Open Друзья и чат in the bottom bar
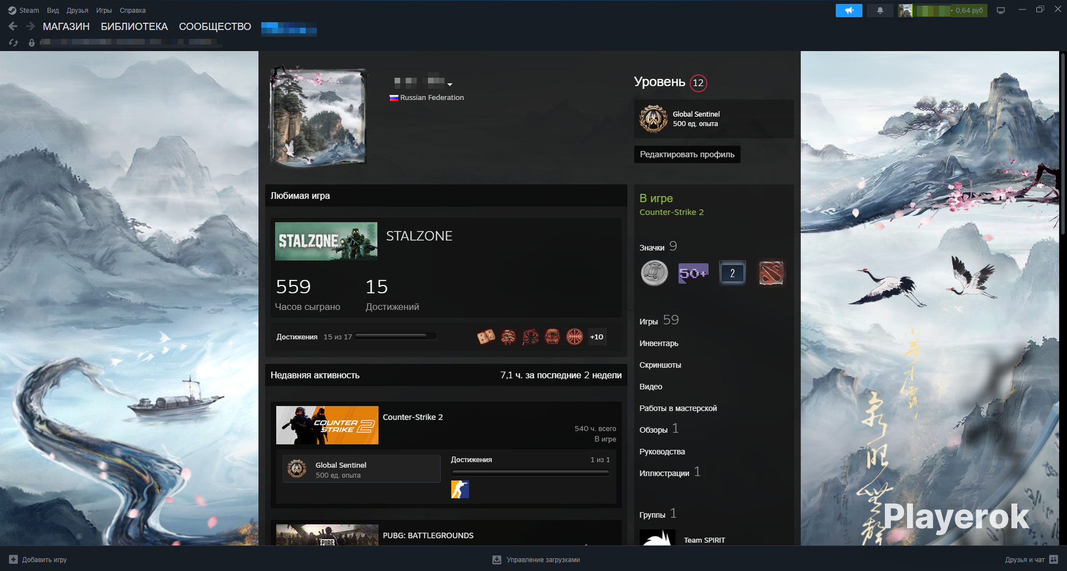Screen dimensions: 1067x571 [1032, 560]
